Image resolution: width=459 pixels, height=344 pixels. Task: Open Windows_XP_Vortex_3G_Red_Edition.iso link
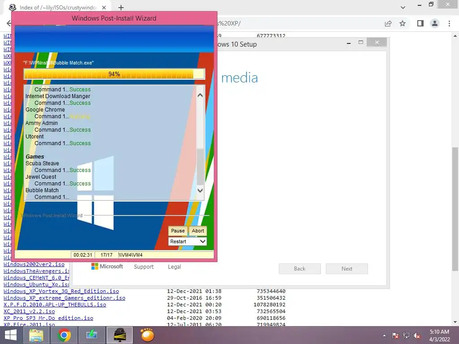coord(61,291)
